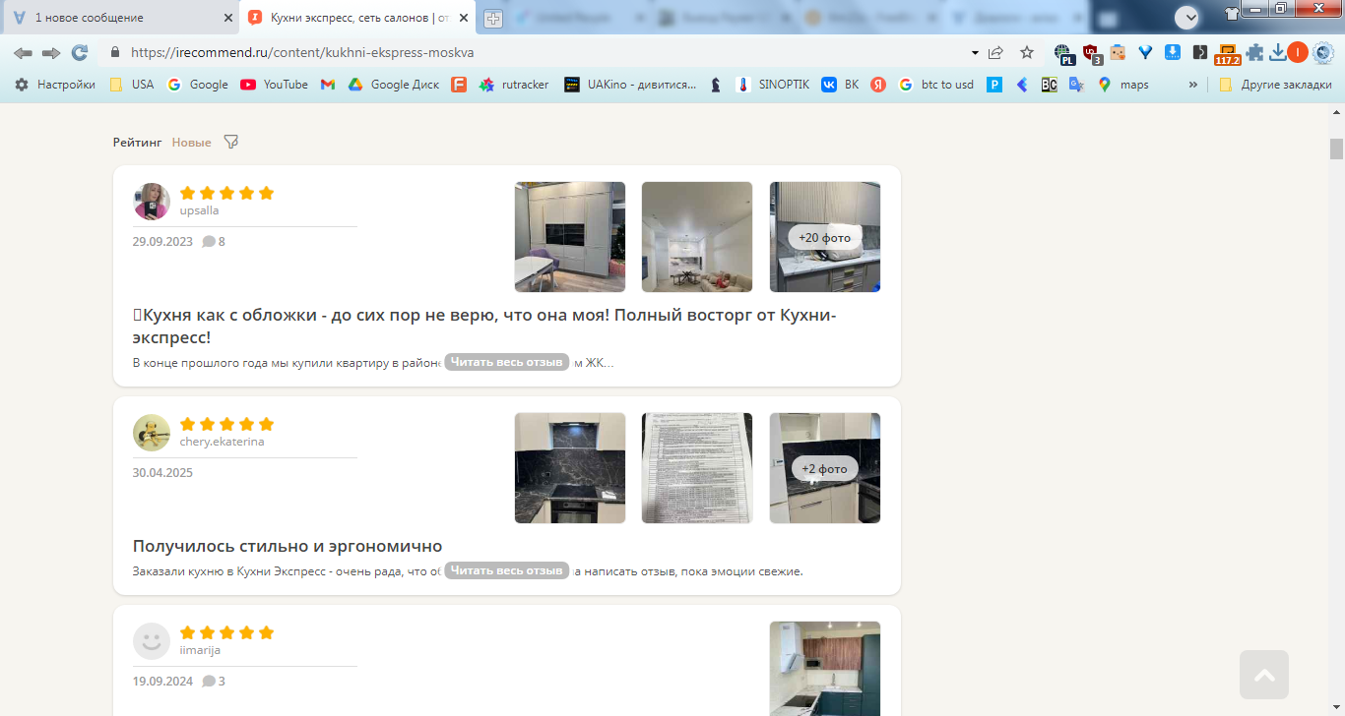Open comments on upsalla's review
1345x716 pixels.
pos(214,241)
